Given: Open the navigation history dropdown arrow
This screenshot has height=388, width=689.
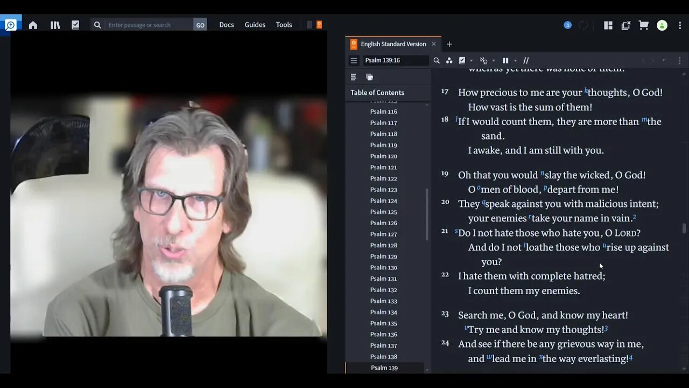Looking at the screenshot, I should [664, 60].
